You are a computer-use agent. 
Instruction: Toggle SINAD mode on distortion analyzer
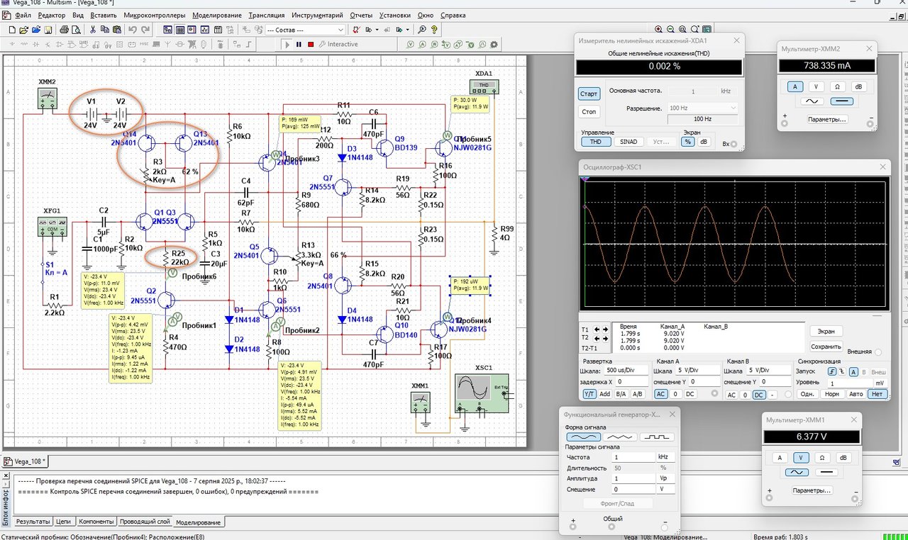[629, 141]
